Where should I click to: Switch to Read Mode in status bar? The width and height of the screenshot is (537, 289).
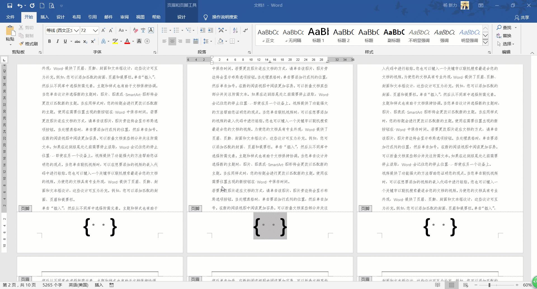(438, 285)
